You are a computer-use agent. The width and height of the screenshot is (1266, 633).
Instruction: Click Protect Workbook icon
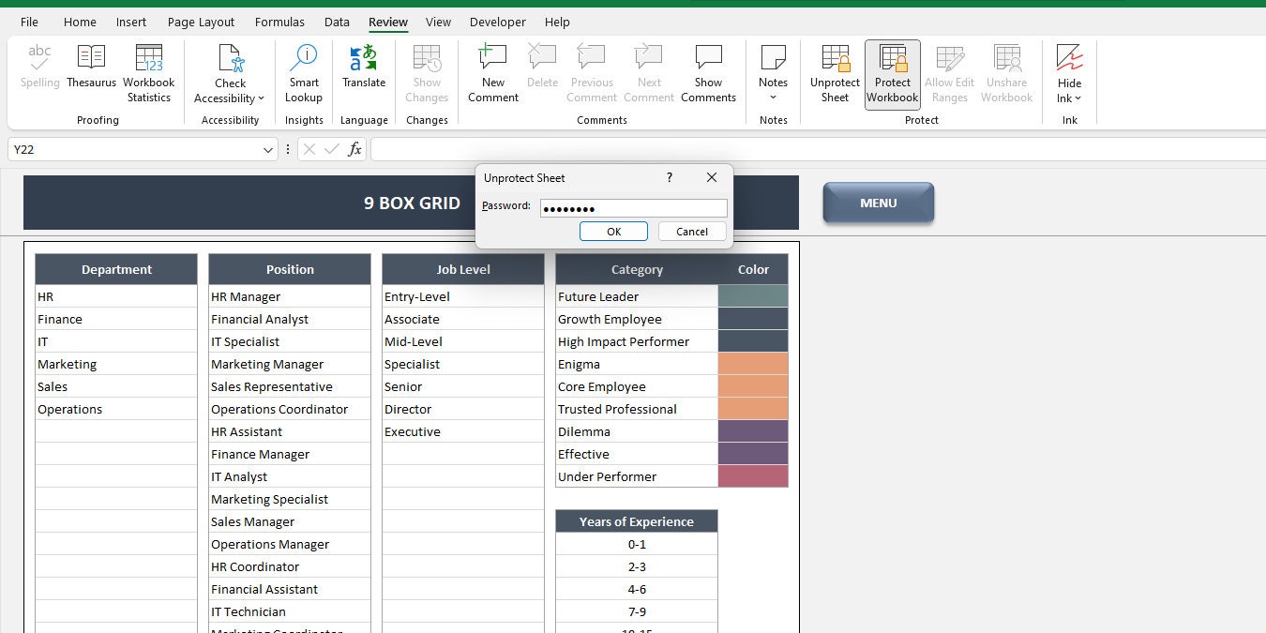893,58
